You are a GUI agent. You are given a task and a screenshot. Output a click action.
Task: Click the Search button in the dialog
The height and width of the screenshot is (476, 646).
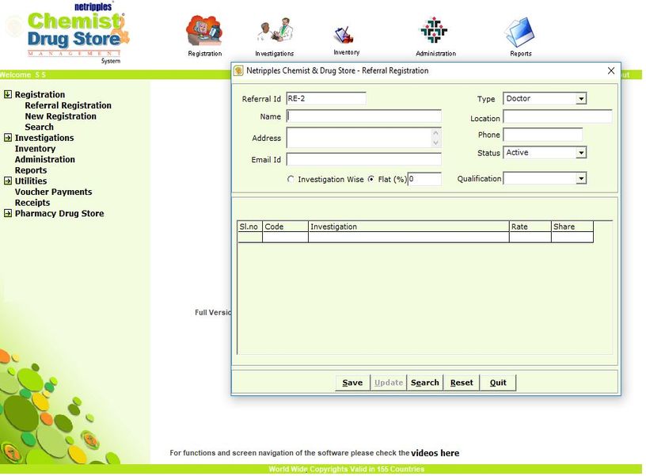(425, 383)
